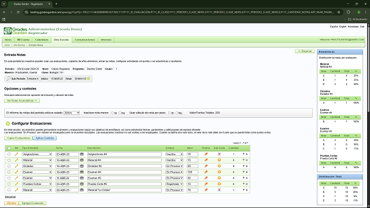Click the orange Sub Evals plus for Dictados #4

(219, 166)
